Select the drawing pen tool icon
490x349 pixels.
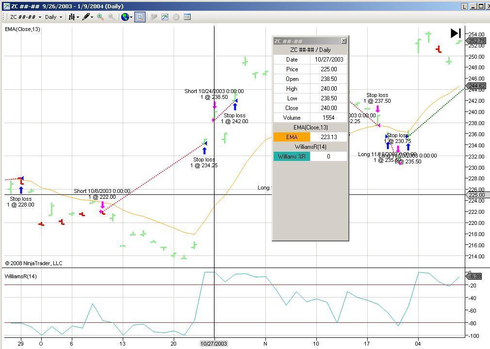pyautogui.click(x=86, y=17)
